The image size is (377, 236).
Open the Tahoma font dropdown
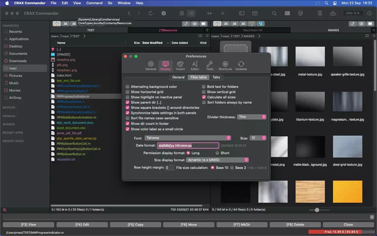(188, 138)
